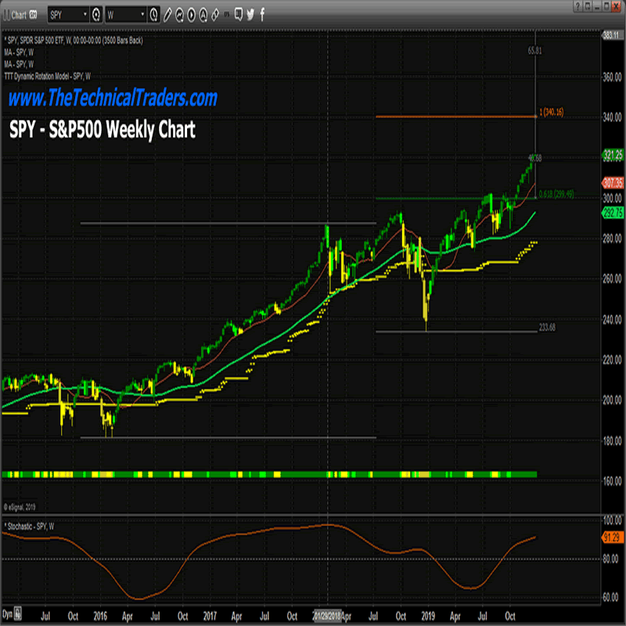
Task: Click the link badge next to Chart
Action: [x=34, y=15]
